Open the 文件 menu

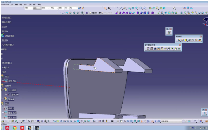coord(12,5)
